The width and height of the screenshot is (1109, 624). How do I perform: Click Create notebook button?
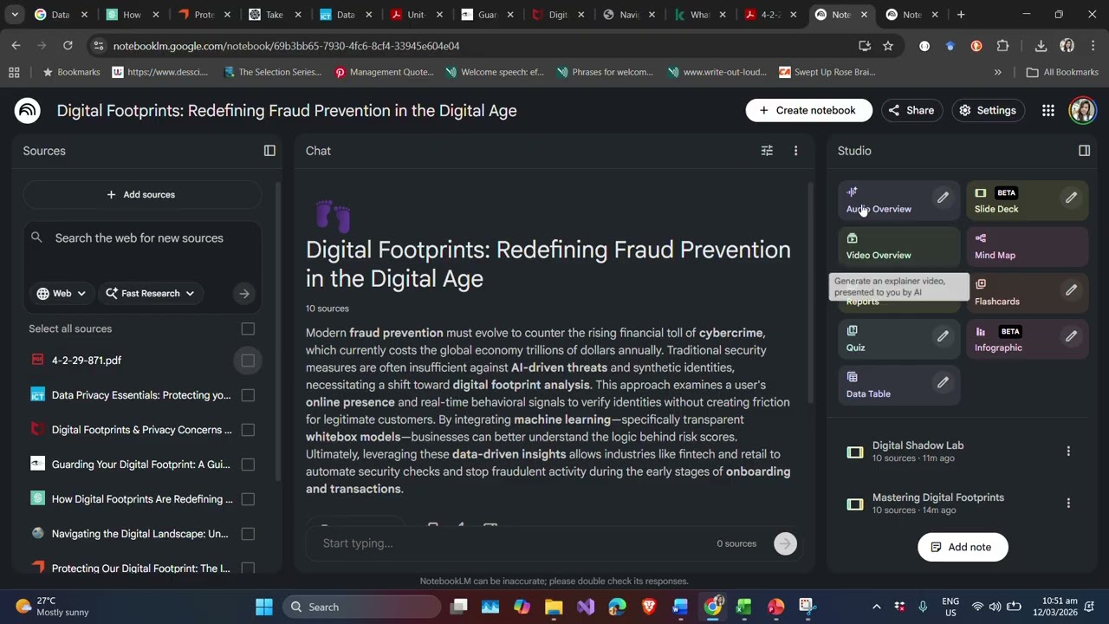coord(808,110)
